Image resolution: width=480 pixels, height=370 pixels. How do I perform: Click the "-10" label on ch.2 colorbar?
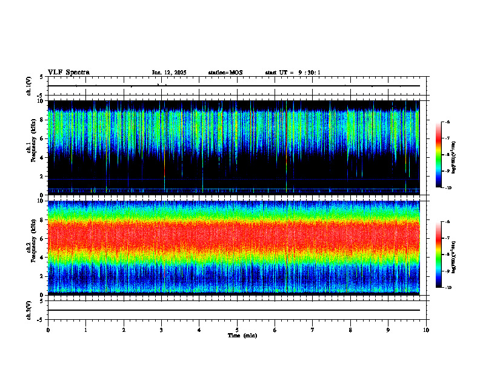click(448, 288)
